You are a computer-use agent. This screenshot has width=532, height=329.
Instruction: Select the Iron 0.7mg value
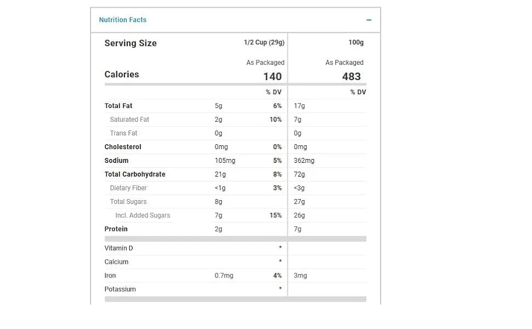tap(224, 276)
